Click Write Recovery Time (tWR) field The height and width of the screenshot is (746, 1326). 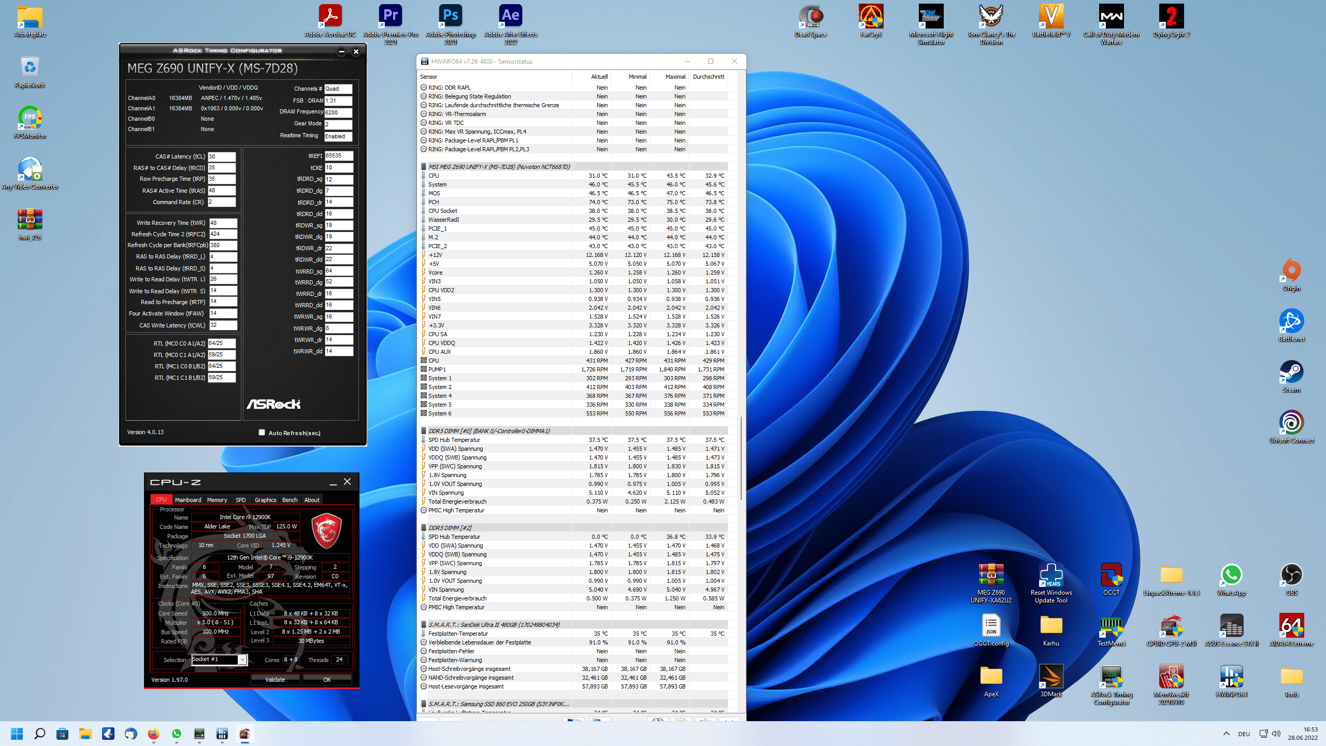pos(223,223)
